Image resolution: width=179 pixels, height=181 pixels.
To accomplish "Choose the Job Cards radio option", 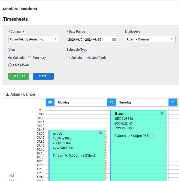I will coord(89,58).
